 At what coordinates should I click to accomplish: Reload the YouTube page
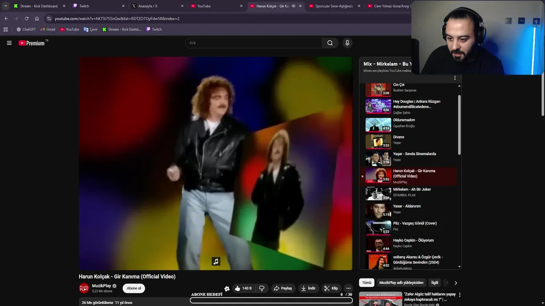coord(26,19)
